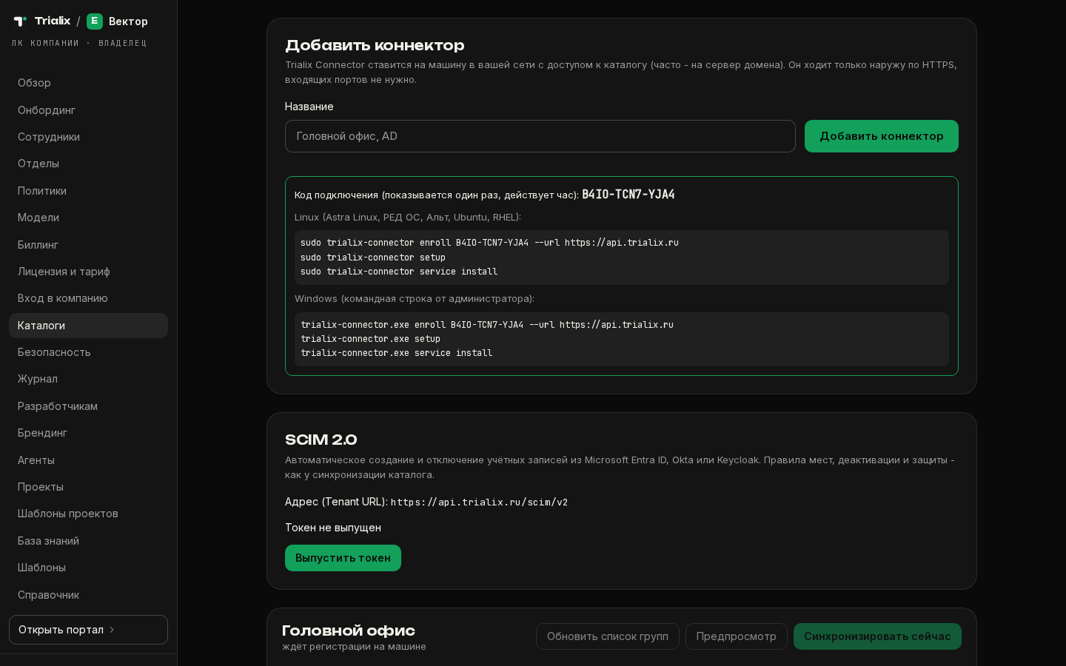1066x666 pixels.
Task: Click Выпустить токен button
Action: tap(343, 558)
